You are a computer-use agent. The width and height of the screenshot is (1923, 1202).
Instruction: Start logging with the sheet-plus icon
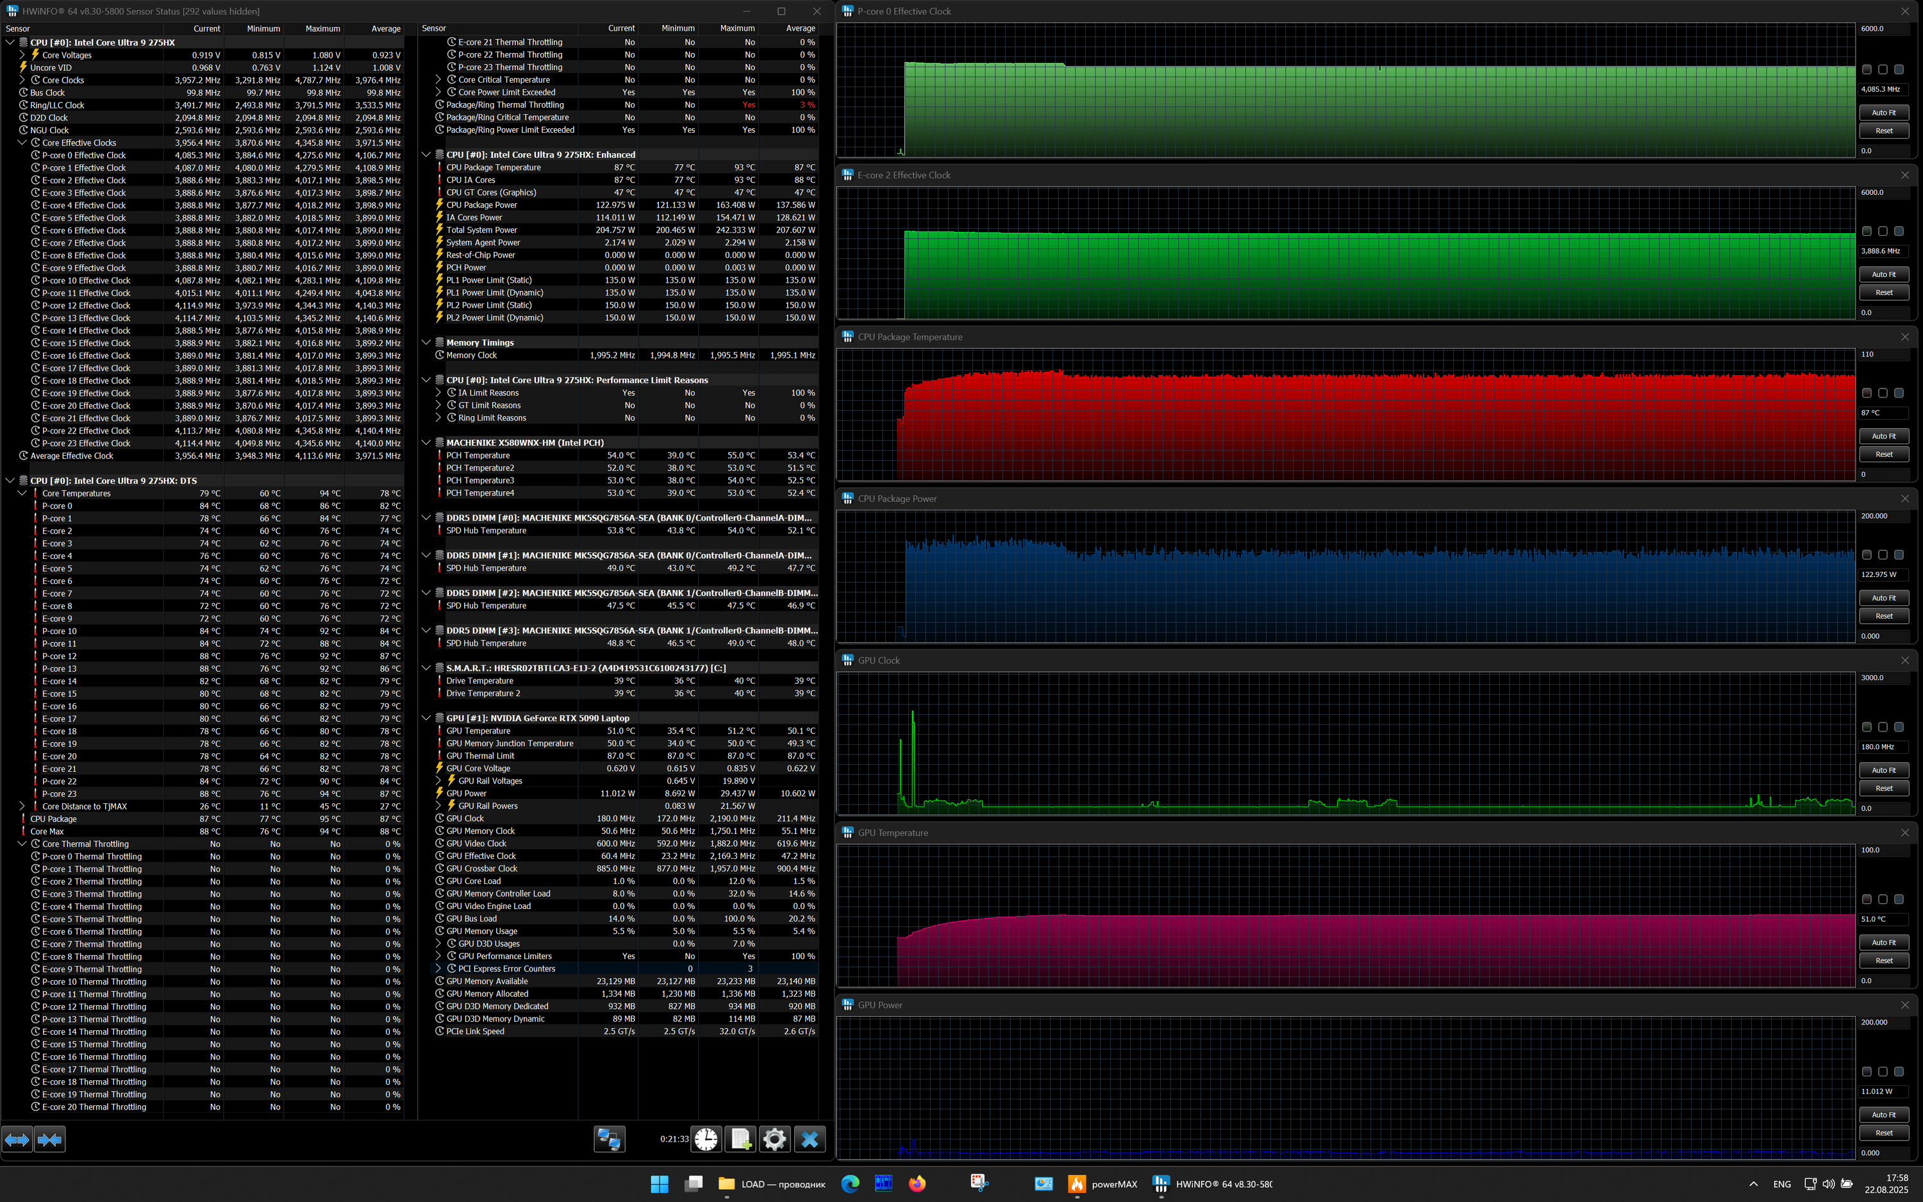tap(740, 1139)
